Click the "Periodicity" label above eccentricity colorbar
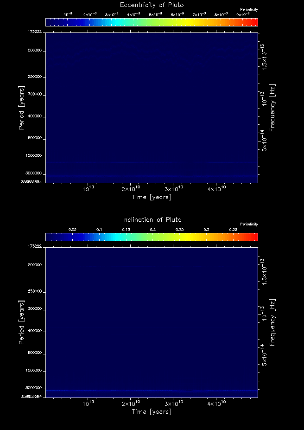Image resolution: width=304 pixels, height=430 pixels. point(249,9)
